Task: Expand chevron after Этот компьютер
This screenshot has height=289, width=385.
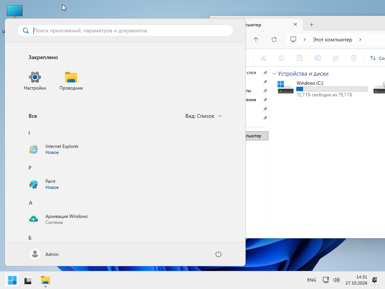Action: point(360,40)
